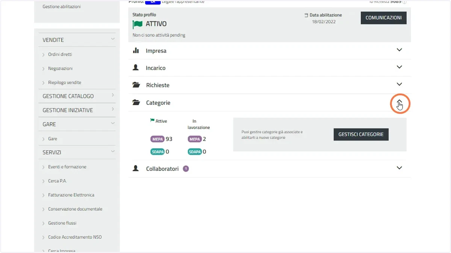The width and height of the screenshot is (451, 253).
Task: Click the SDAPA badge under In lavorazione
Action: point(195,152)
